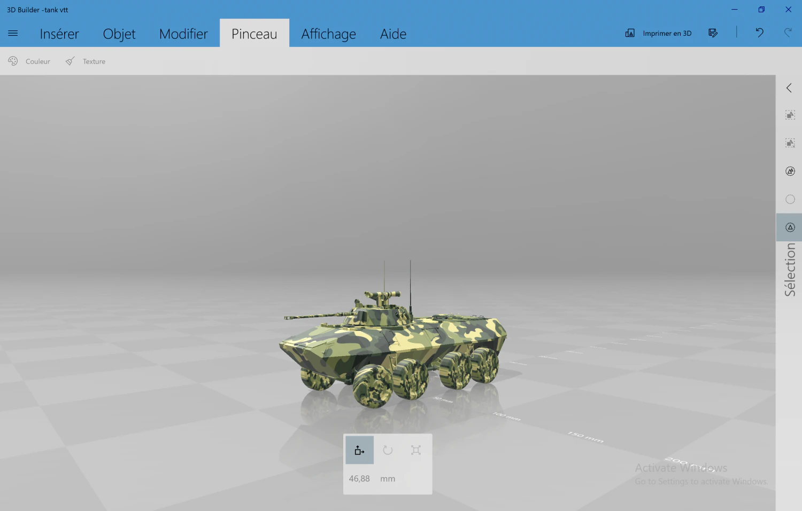Open the hamburger menu
802x511 pixels.
click(13, 33)
